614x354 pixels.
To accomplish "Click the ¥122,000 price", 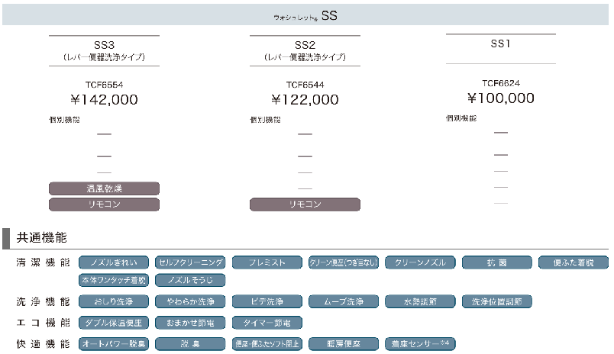I will point(305,100).
